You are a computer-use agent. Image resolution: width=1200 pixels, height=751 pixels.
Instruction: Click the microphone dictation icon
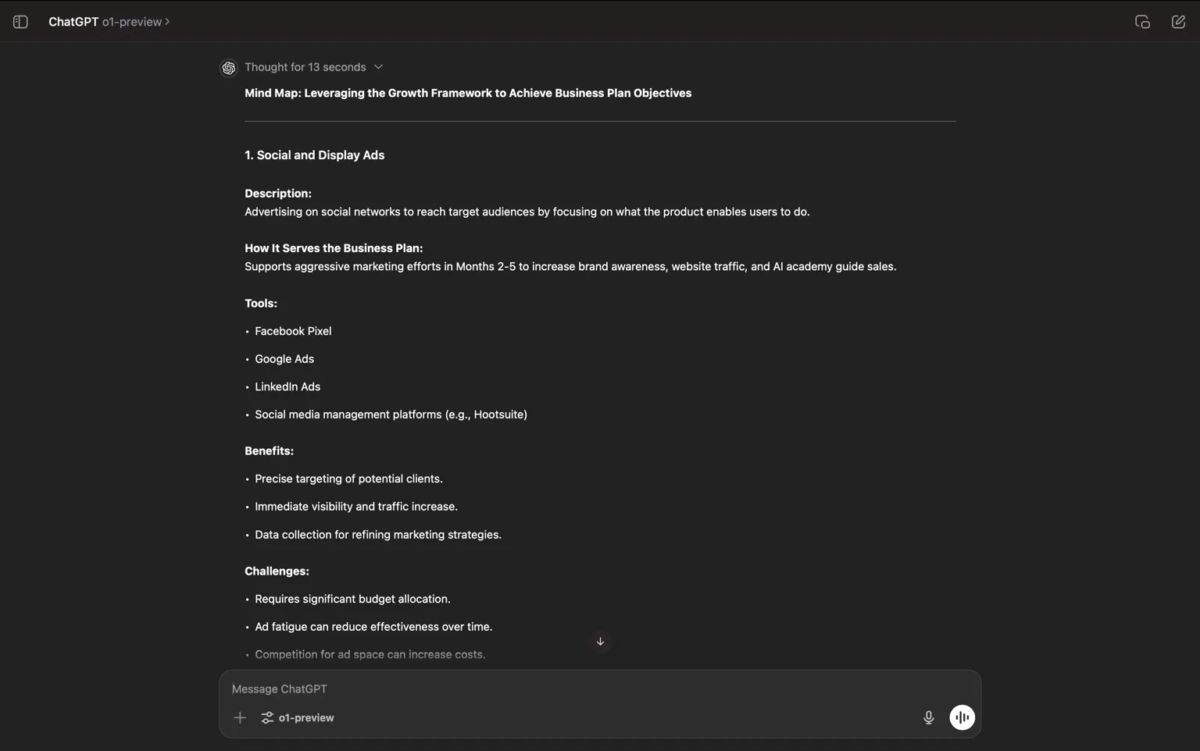[928, 717]
